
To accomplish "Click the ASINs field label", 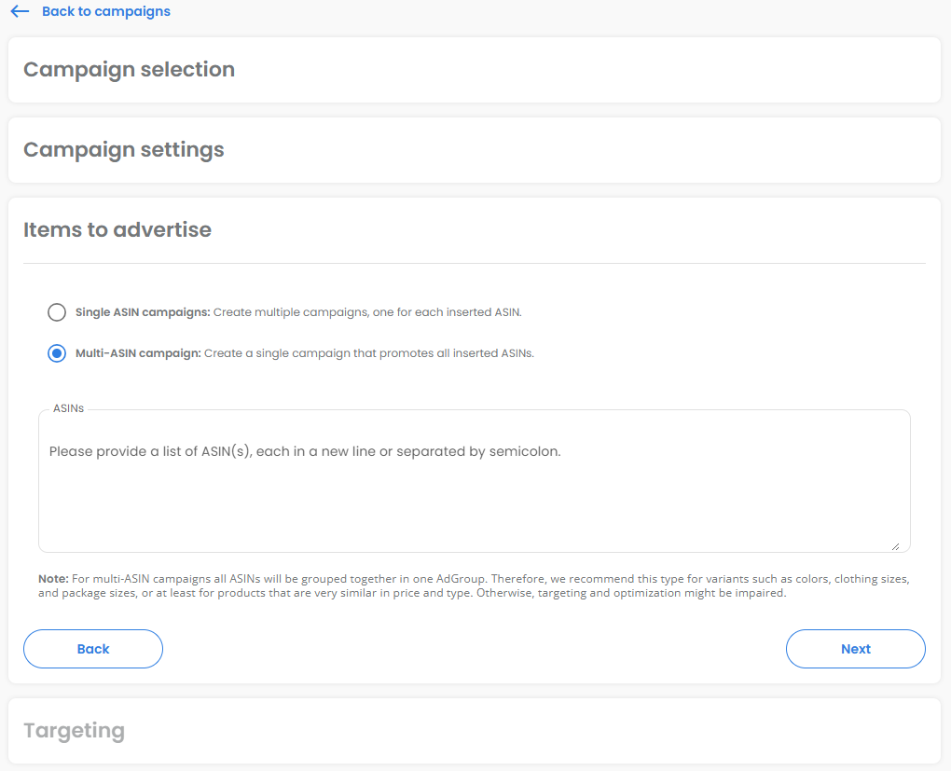I will (x=68, y=408).
